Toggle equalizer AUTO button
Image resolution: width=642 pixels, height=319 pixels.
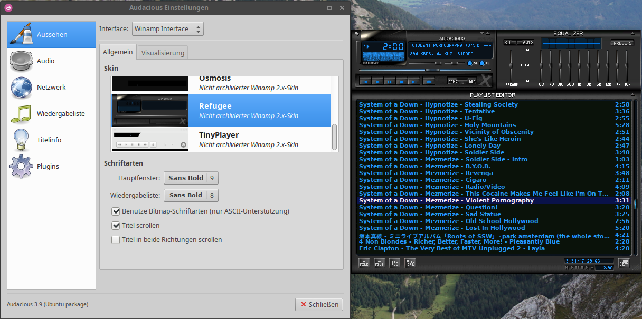pyautogui.click(x=526, y=42)
